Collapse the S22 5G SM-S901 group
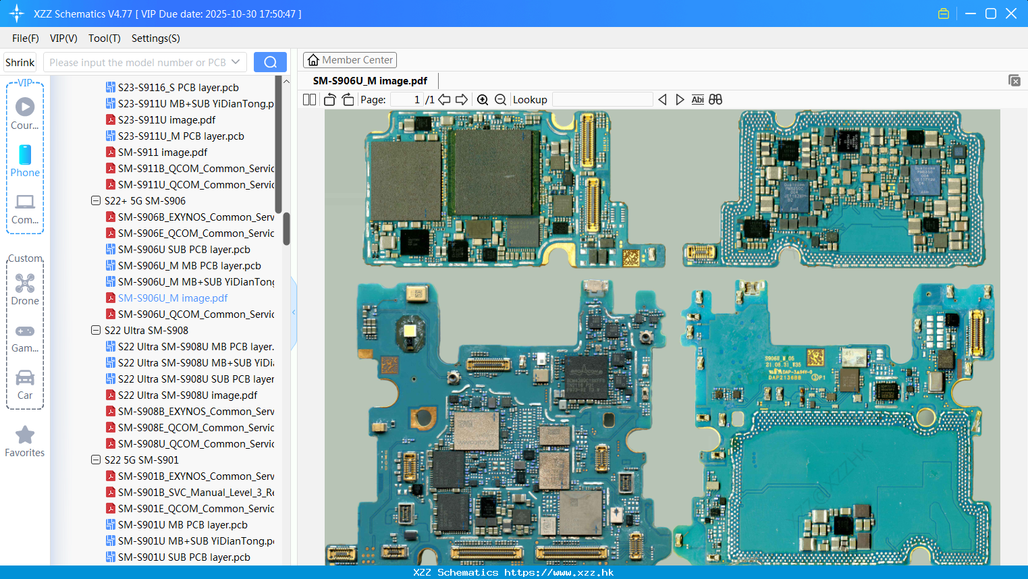The image size is (1028, 579). (96, 460)
